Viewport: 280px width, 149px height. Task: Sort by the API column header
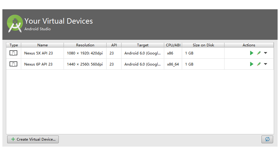coord(114,45)
